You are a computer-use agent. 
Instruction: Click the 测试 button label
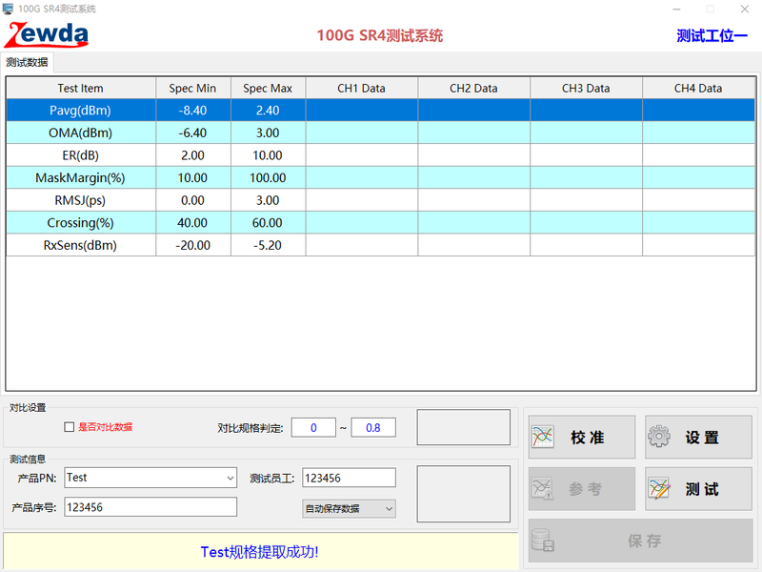tap(702, 489)
